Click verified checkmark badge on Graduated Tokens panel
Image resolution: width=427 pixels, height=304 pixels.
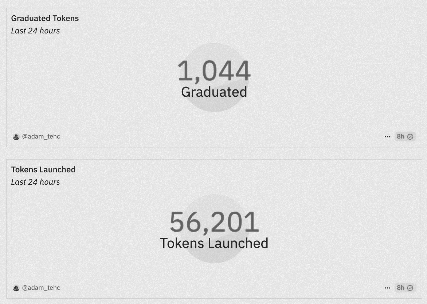410,137
